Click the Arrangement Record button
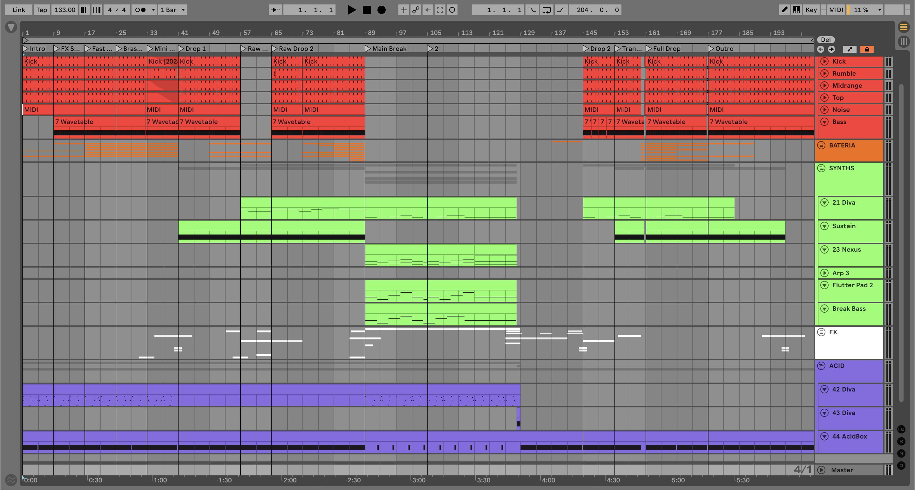The image size is (915, 490). coord(382,10)
